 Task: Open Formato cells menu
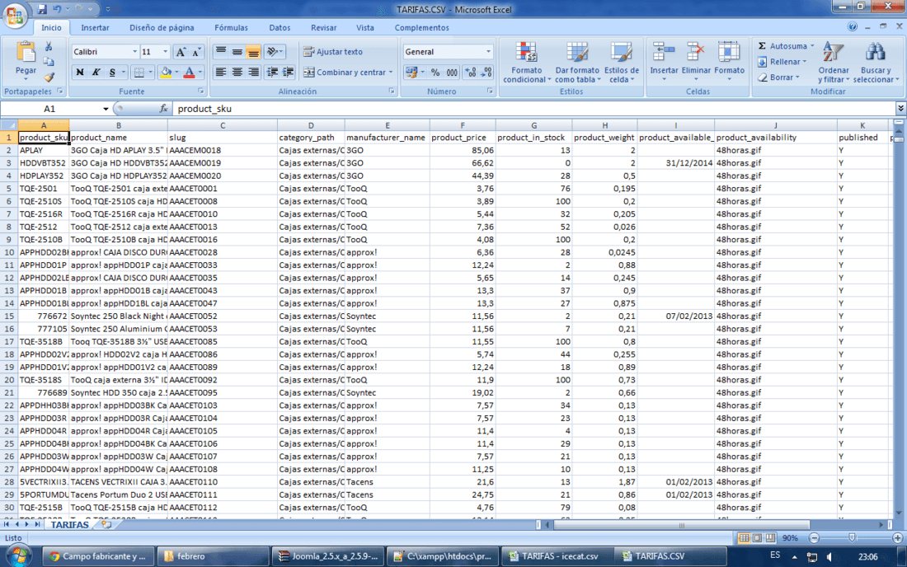click(729, 63)
